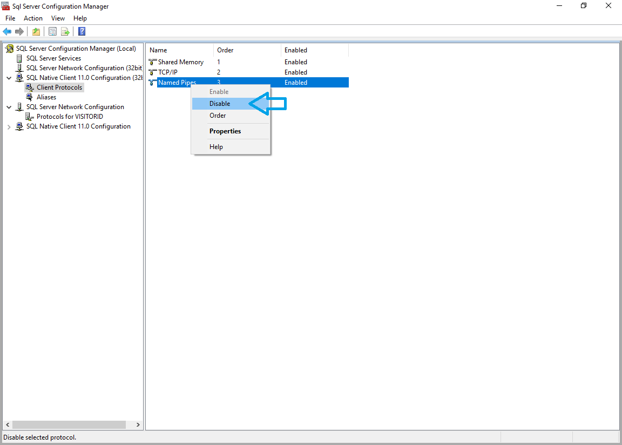Image resolution: width=622 pixels, height=445 pixels.
Task: Click the Shared Memory protocol icon
Action: [152, 62]
